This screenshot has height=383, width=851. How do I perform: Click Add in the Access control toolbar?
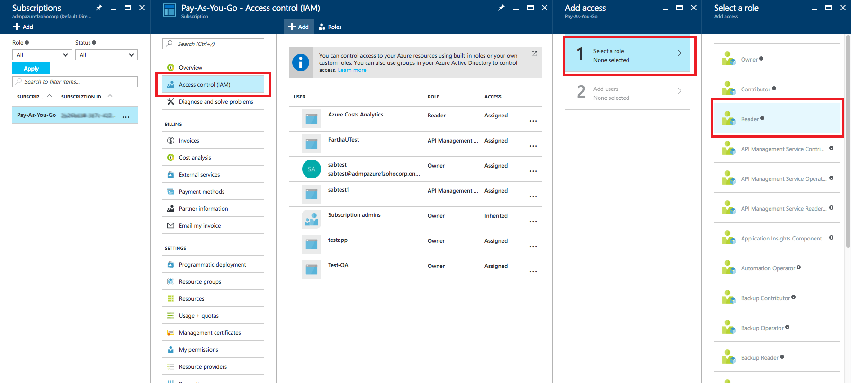(x=298, y=27)
